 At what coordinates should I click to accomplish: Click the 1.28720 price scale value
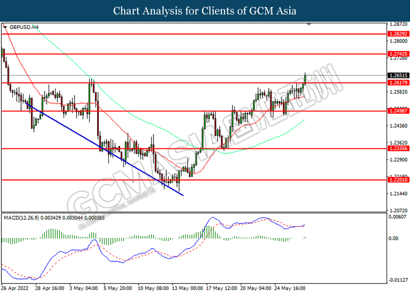398,24
